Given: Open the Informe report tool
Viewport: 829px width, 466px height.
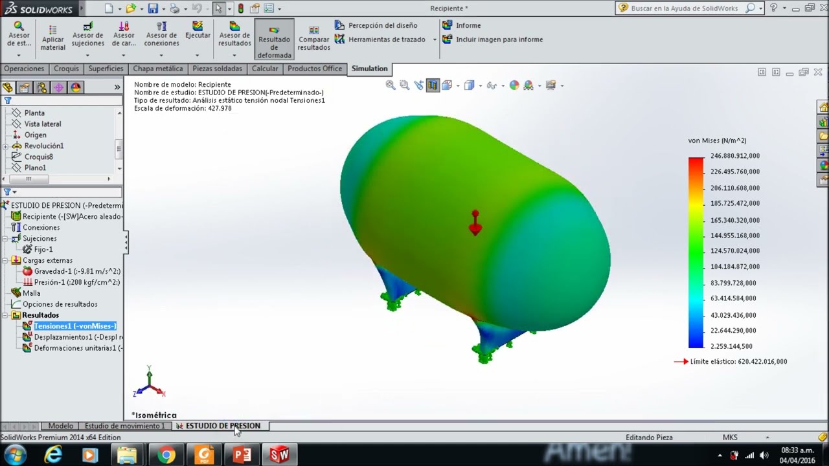Looking at the screenshot, I should point(461,25).
